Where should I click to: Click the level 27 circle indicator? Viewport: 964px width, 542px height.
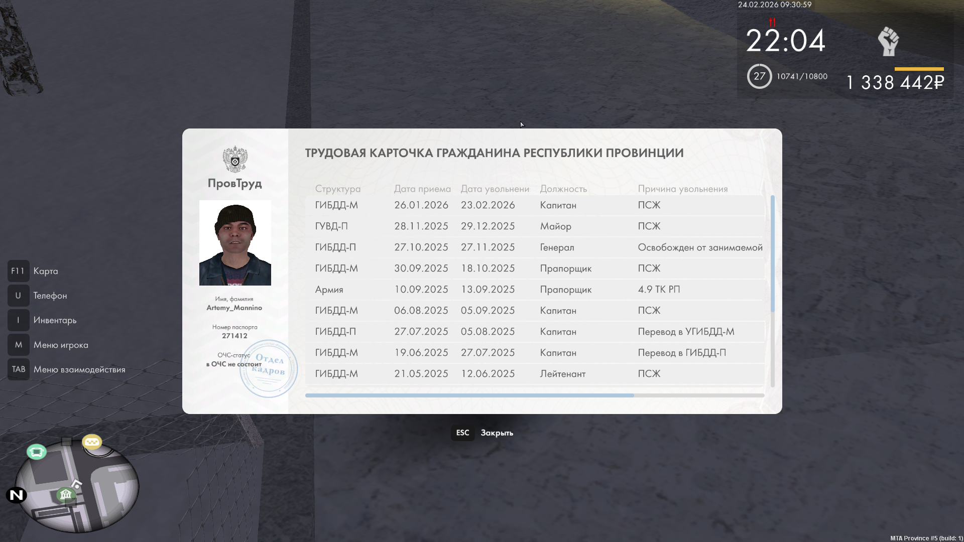pos(759,76)
